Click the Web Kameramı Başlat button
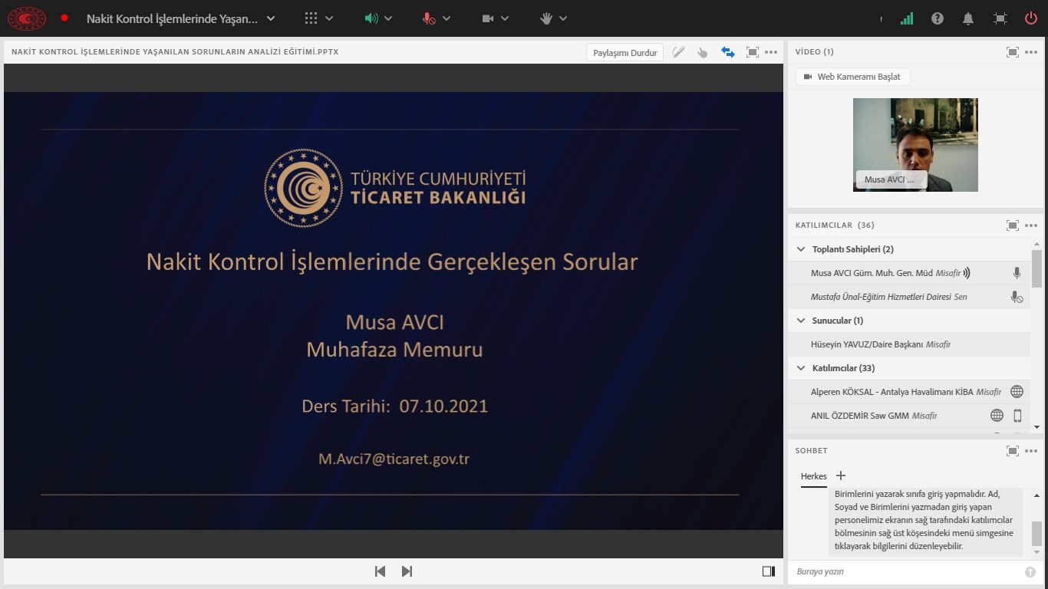The image size is (1048, 589). (852, 77)
